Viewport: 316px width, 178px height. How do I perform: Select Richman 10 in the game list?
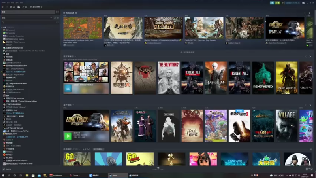point(13,48)
